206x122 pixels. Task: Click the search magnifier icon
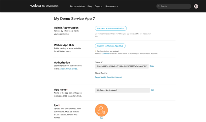point(158,6)
